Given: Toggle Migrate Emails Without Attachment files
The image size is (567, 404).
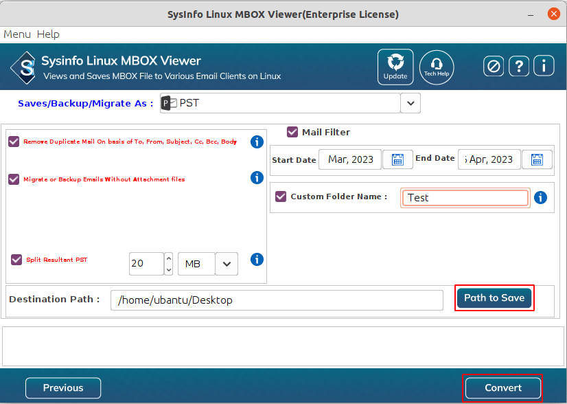Looking at the screenshot, I should (14, 179).
